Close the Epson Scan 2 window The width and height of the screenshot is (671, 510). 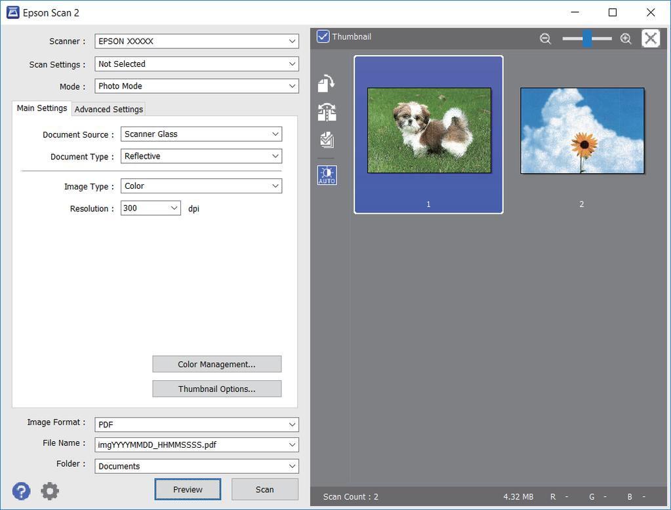tap(651, 12)
